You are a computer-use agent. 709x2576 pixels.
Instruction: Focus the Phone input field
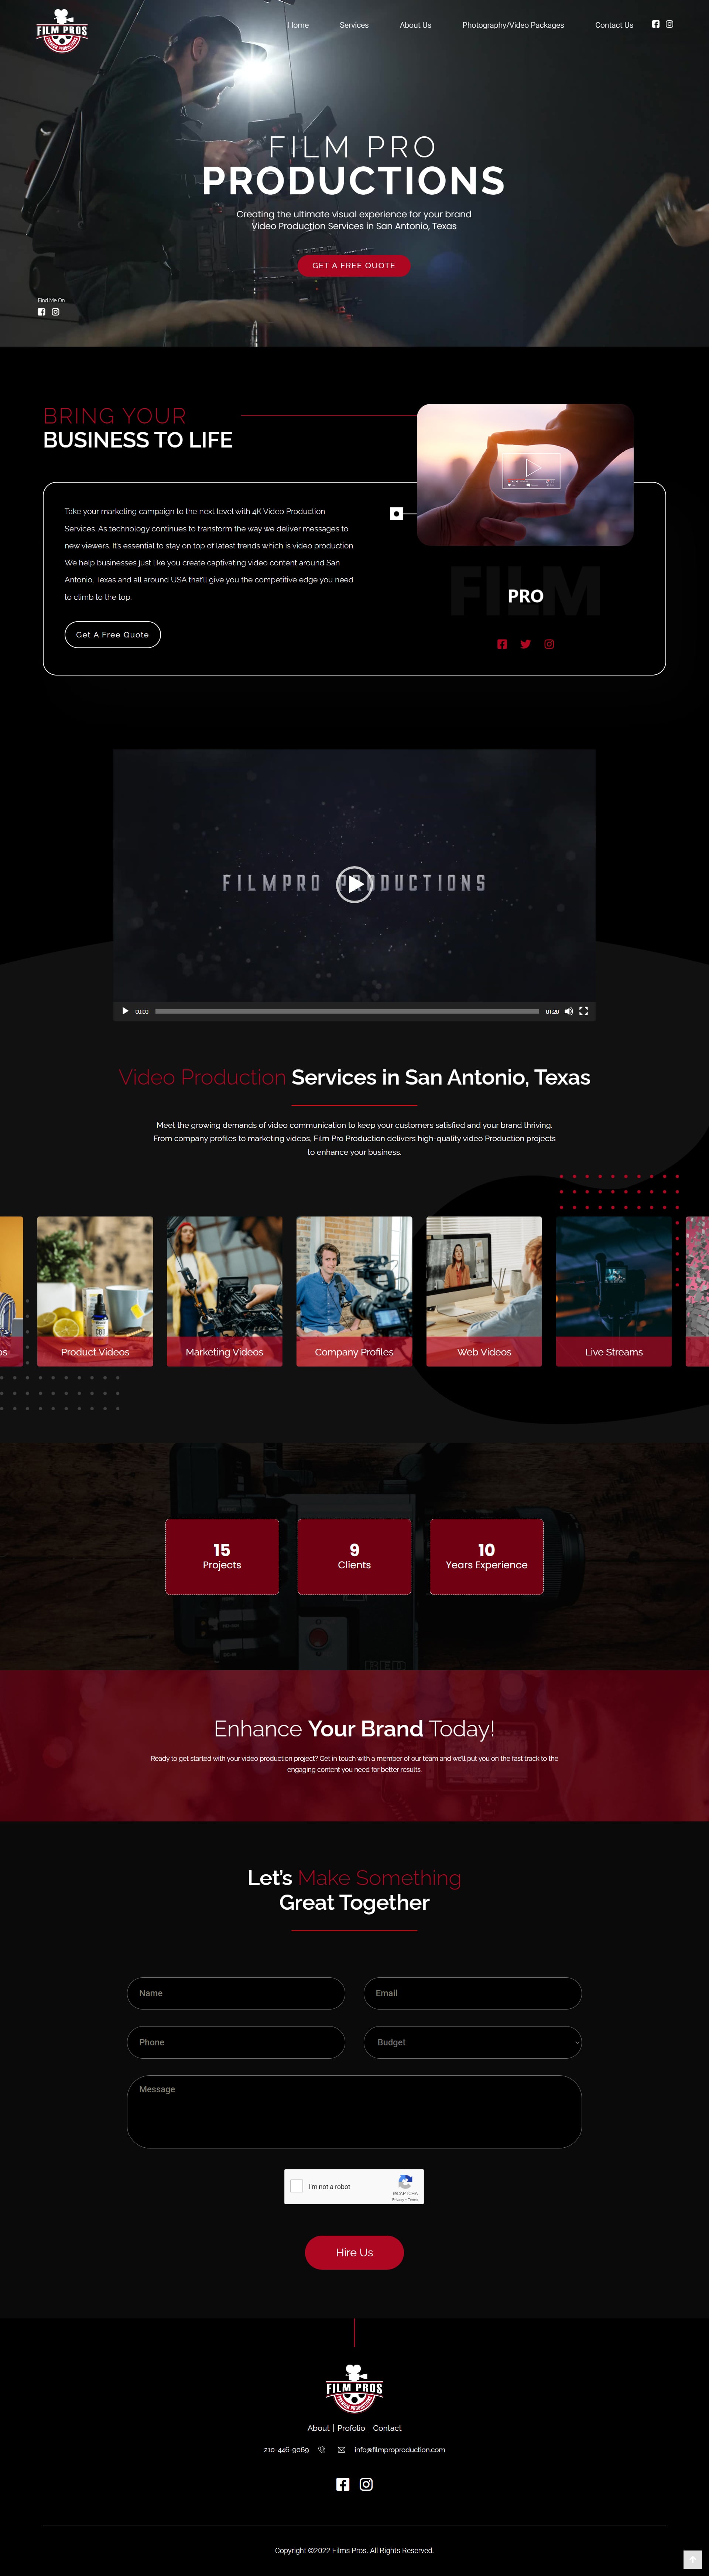coord(236,2042)
